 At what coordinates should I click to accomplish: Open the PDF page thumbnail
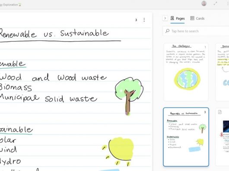coord(222,137)
